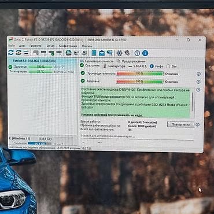Click the Производительность 100% gradient bar
This screenshot has width=214, height=214.
(139, 73)
